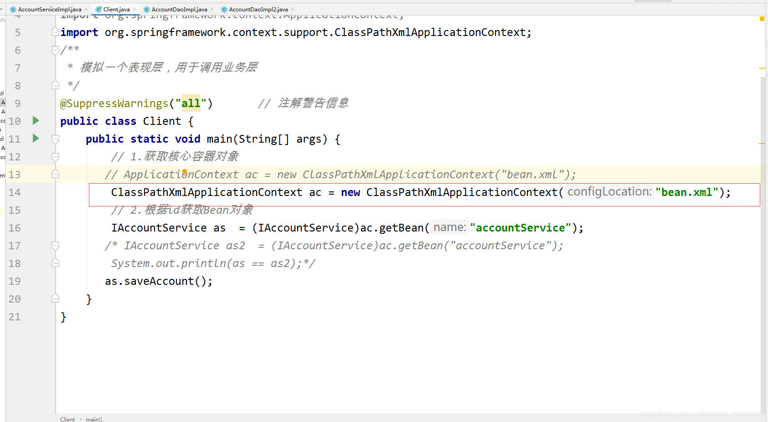Close the AccountDaoImpl2.java tab

pos(293,9)
